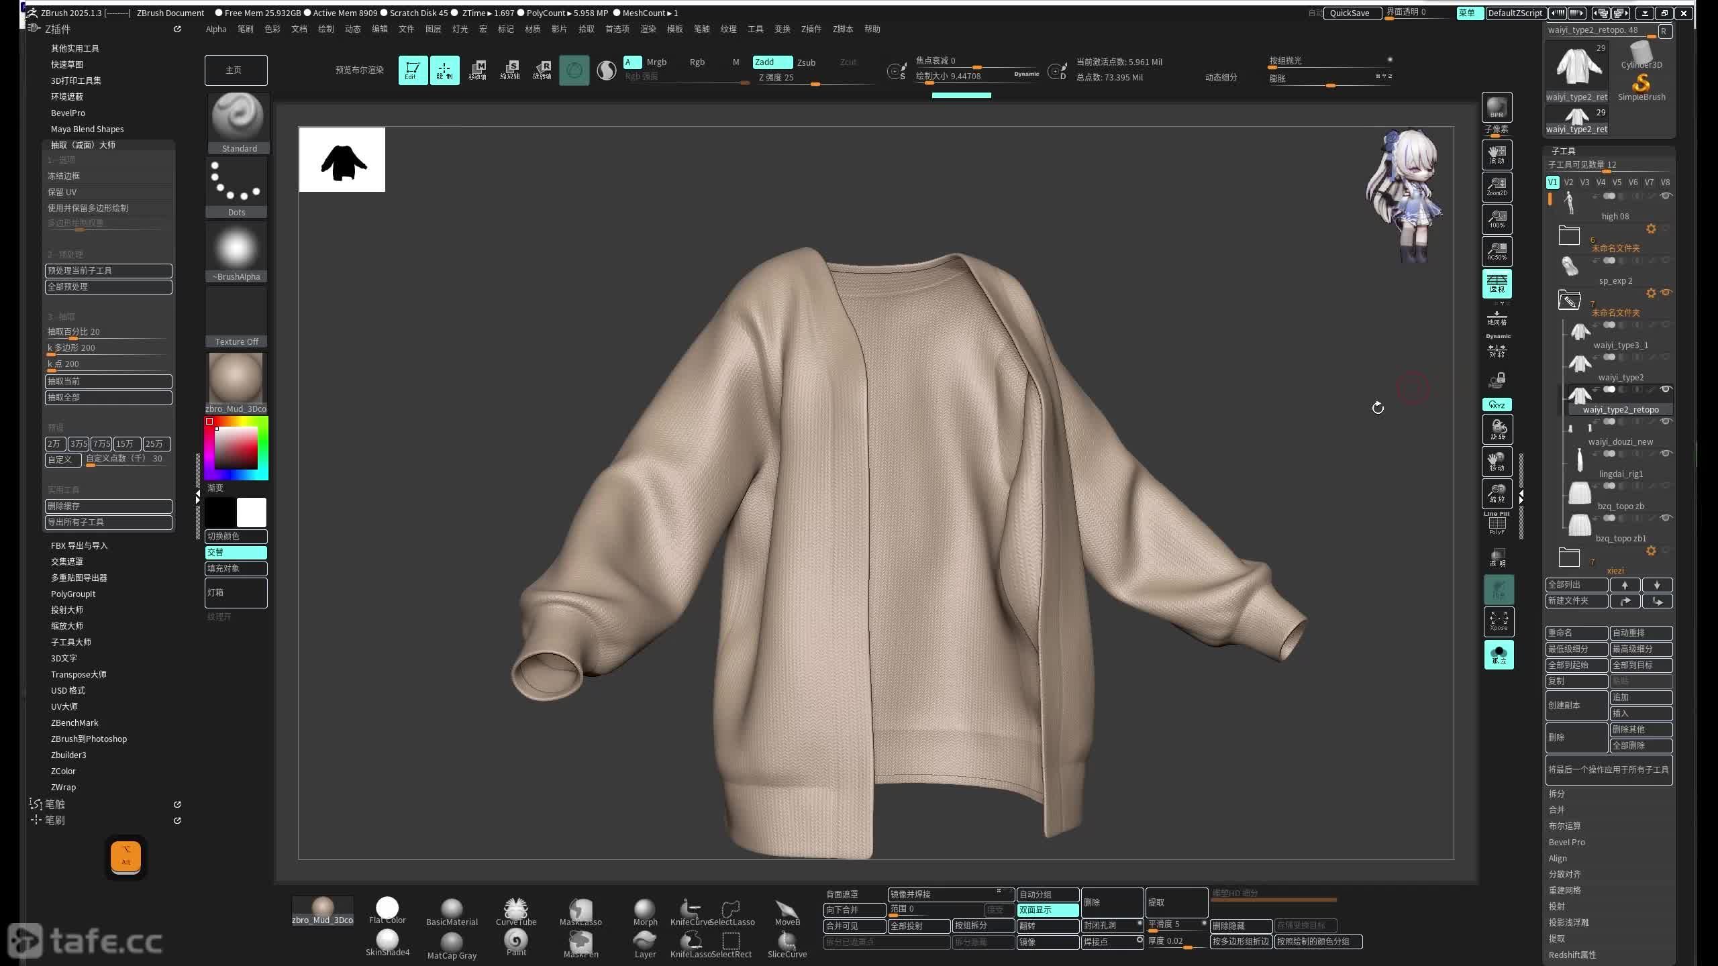Click 导出所有子工具 button
The width and height of the screenshot is (1718, 966).
pos(108,522)
